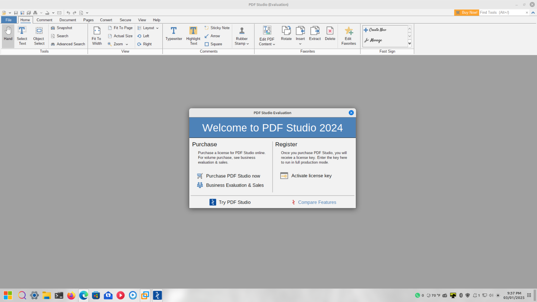
Task: Click the Delete pages icon
Action: 330,34
